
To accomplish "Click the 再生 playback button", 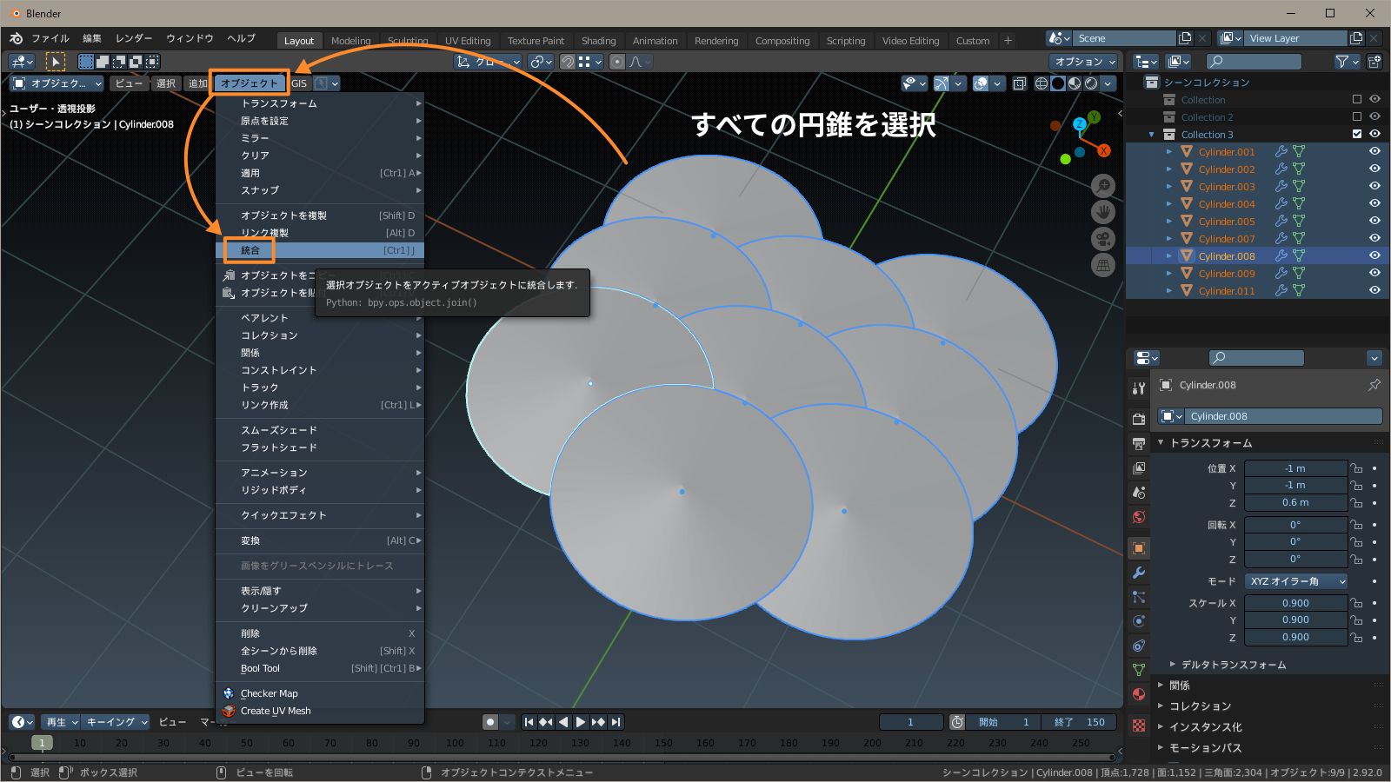I will click(x=57, y=721).
